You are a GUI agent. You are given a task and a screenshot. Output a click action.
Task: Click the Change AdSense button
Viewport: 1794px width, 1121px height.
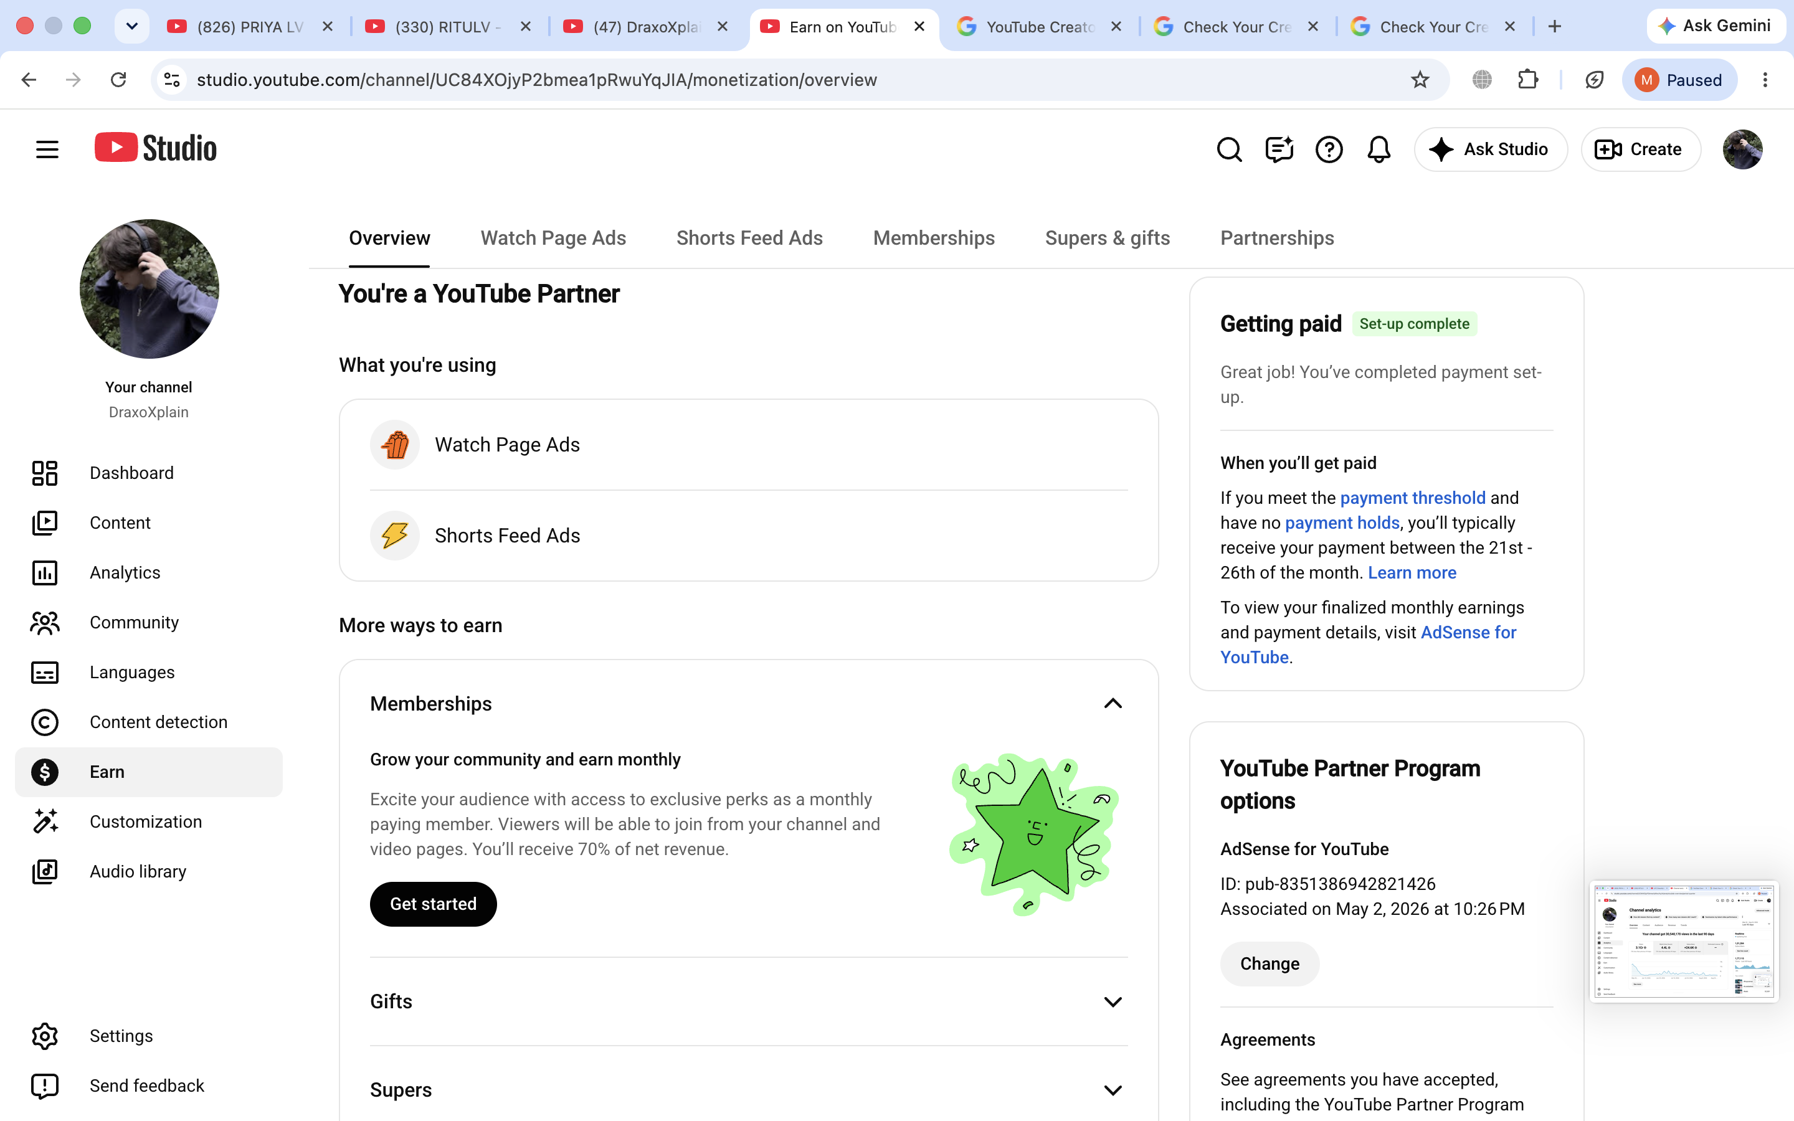point(1269,964)
